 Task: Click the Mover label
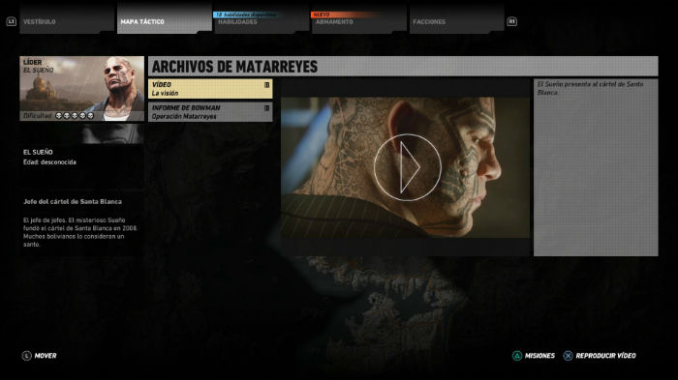point(46,356)
